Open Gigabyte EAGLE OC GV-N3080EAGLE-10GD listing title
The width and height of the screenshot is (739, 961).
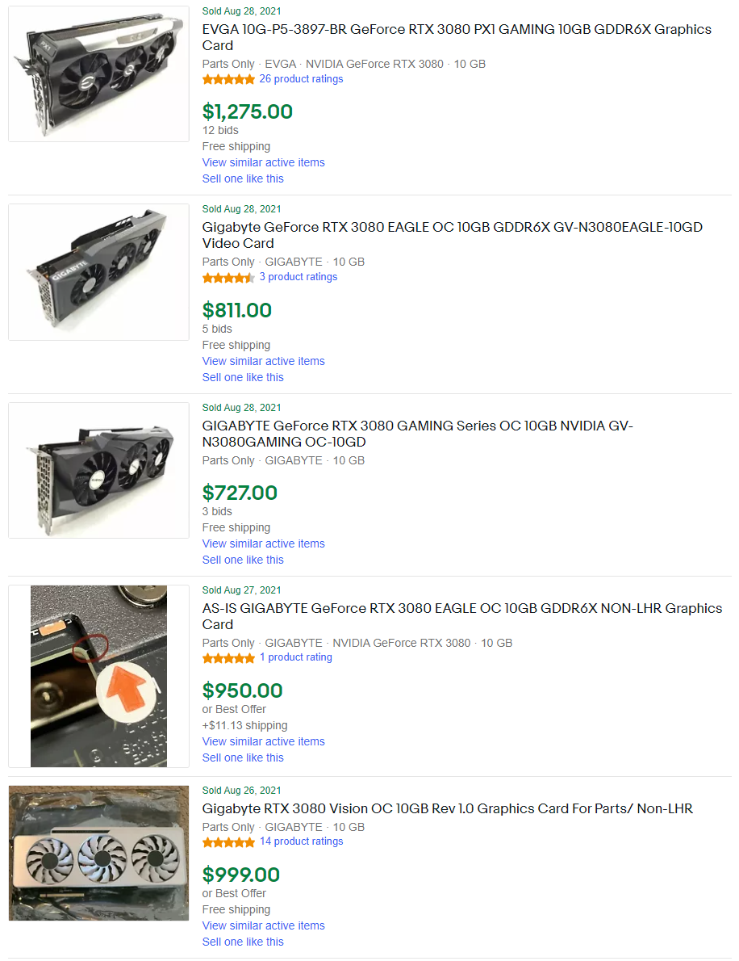tap(453, 235)
